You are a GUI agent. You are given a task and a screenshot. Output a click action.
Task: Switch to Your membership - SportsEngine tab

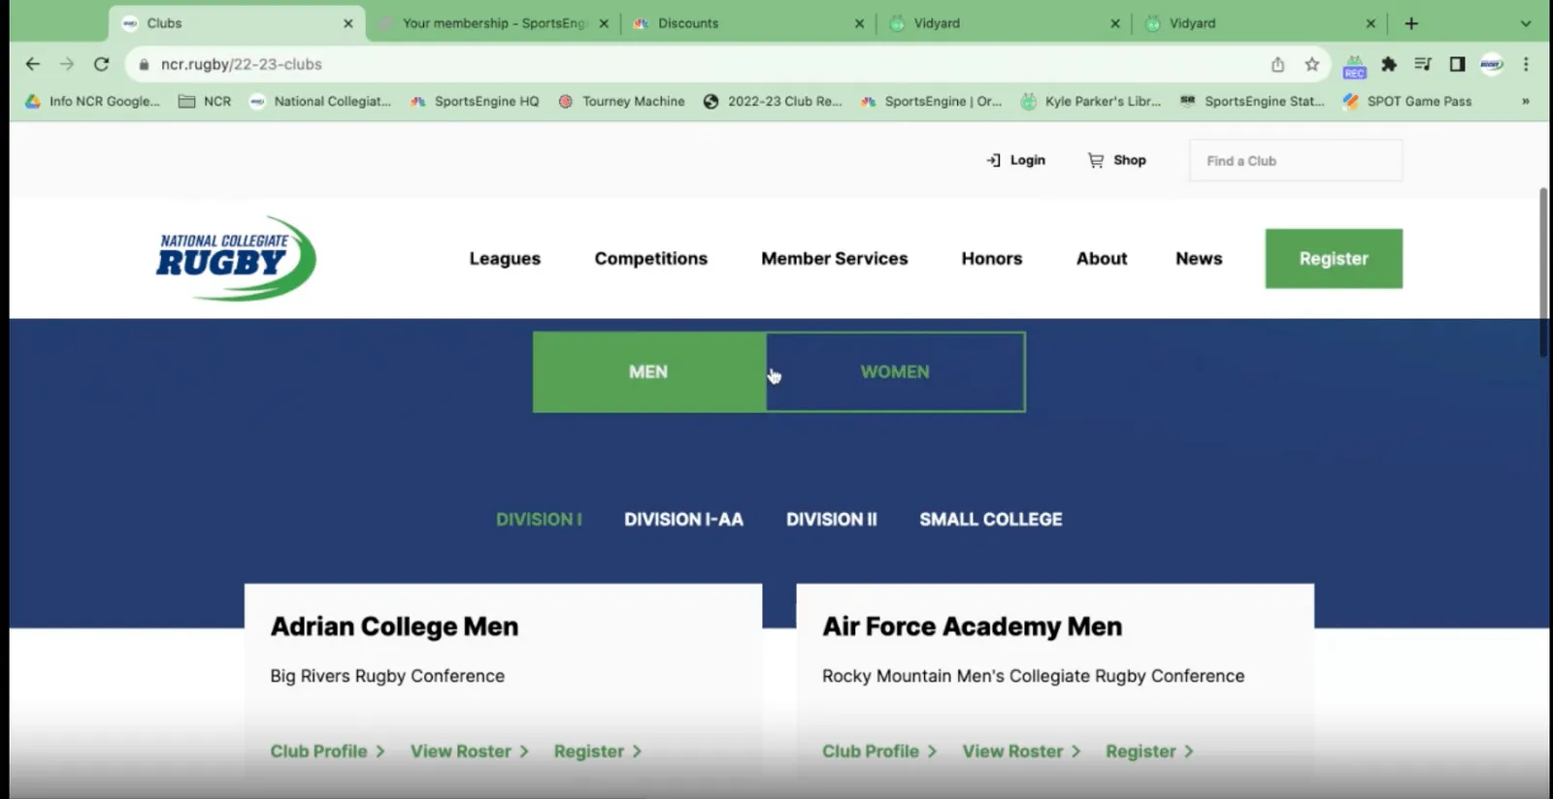tap(494, 23)
